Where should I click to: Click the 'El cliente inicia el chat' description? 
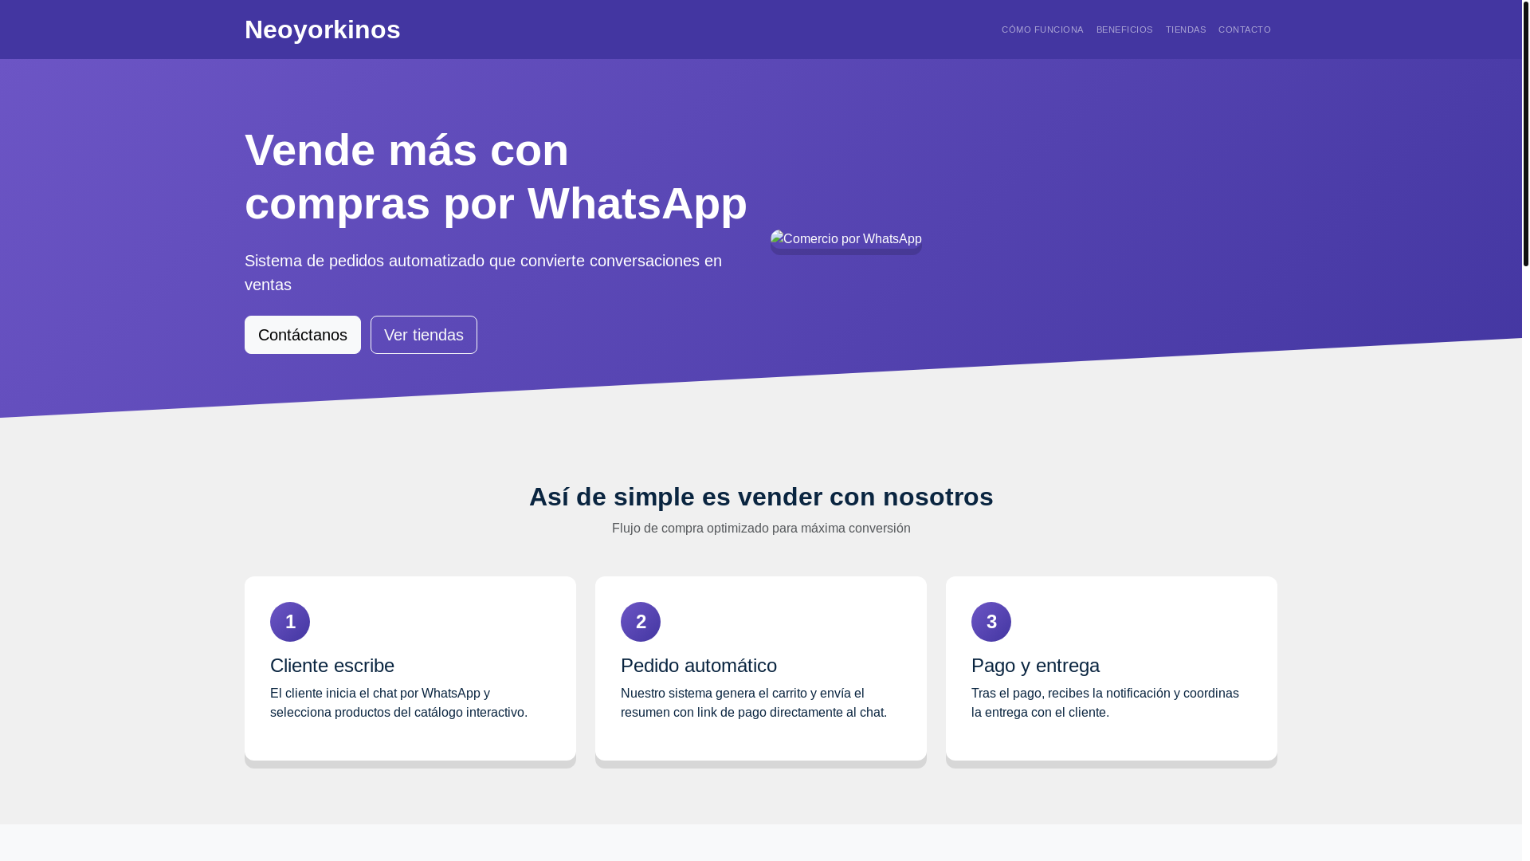(x=398, y=703)
